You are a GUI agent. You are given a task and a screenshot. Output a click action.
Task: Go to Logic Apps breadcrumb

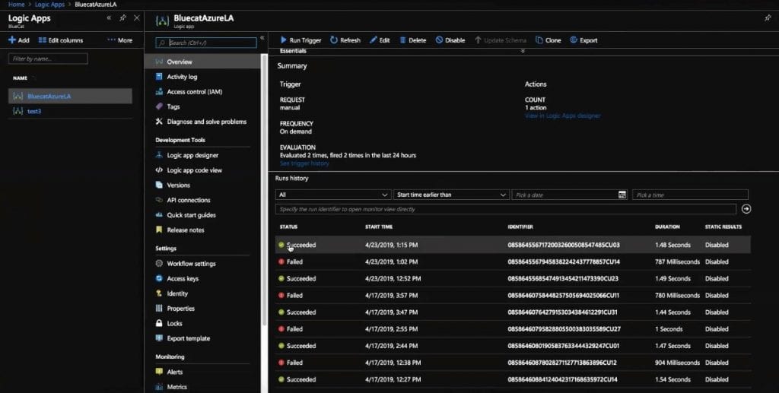pyautogui.click(x=49, y=4)
